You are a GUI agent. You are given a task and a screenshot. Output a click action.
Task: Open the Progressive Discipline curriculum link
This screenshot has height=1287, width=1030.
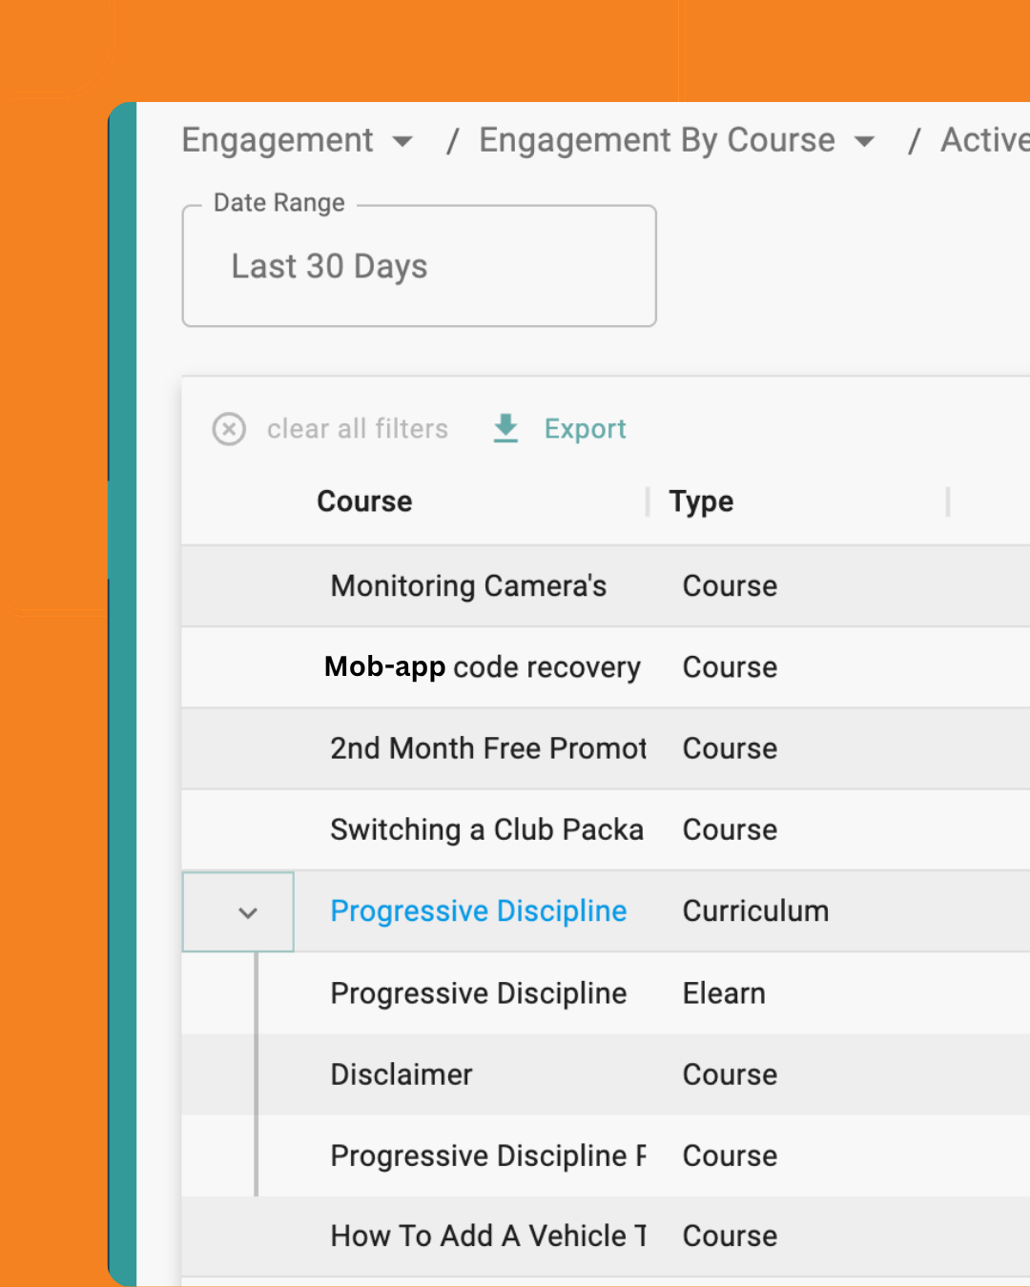478,911
